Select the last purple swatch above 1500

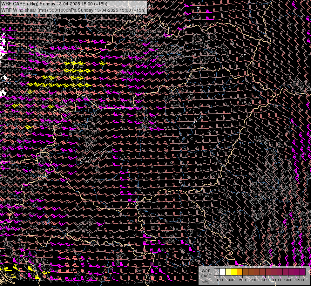coord(303,272)
